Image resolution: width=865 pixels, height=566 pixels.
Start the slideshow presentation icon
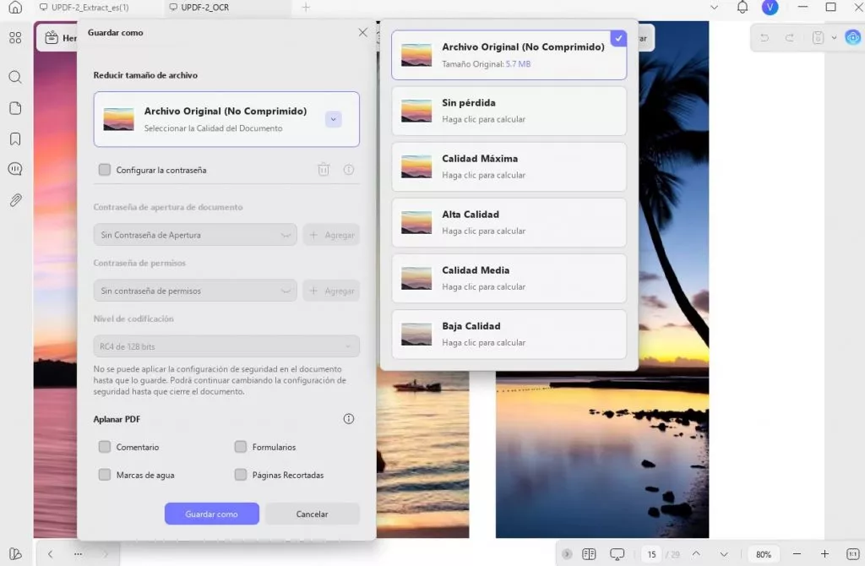pyautogui.click(x=617, y=554)
